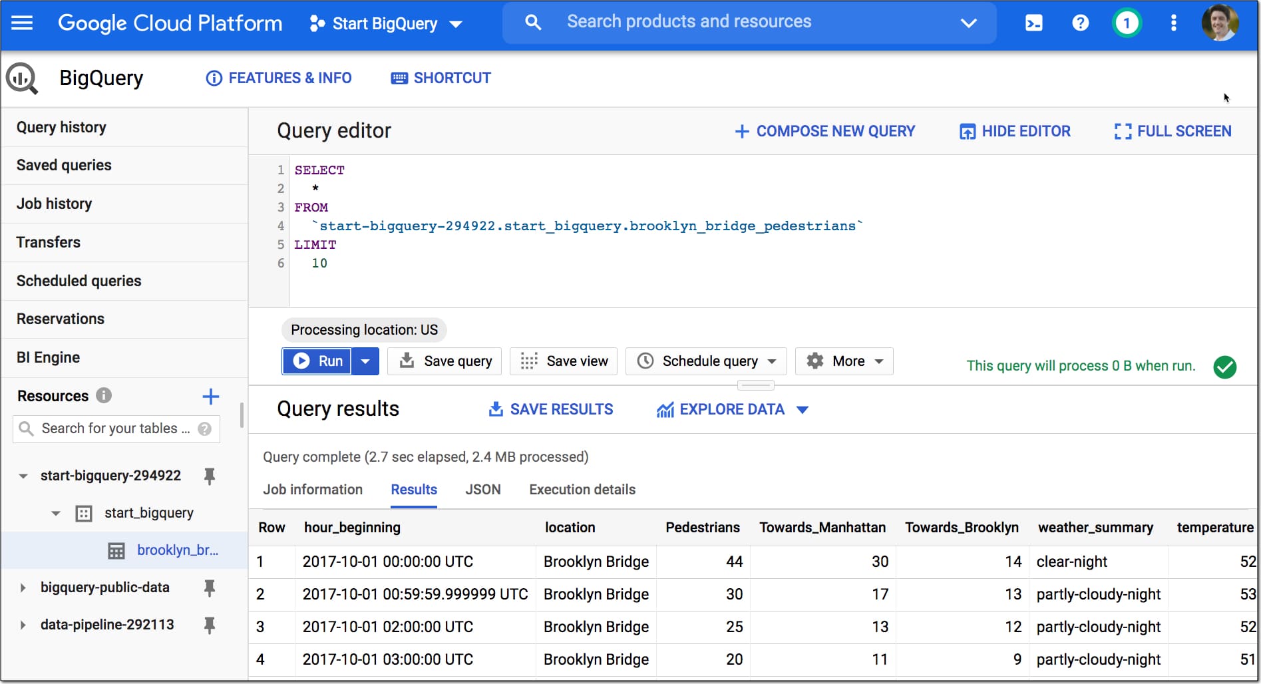The image size is (1261, 684).
Task: Open the vertical three-dot settings menu
Action: point(1173,23)
